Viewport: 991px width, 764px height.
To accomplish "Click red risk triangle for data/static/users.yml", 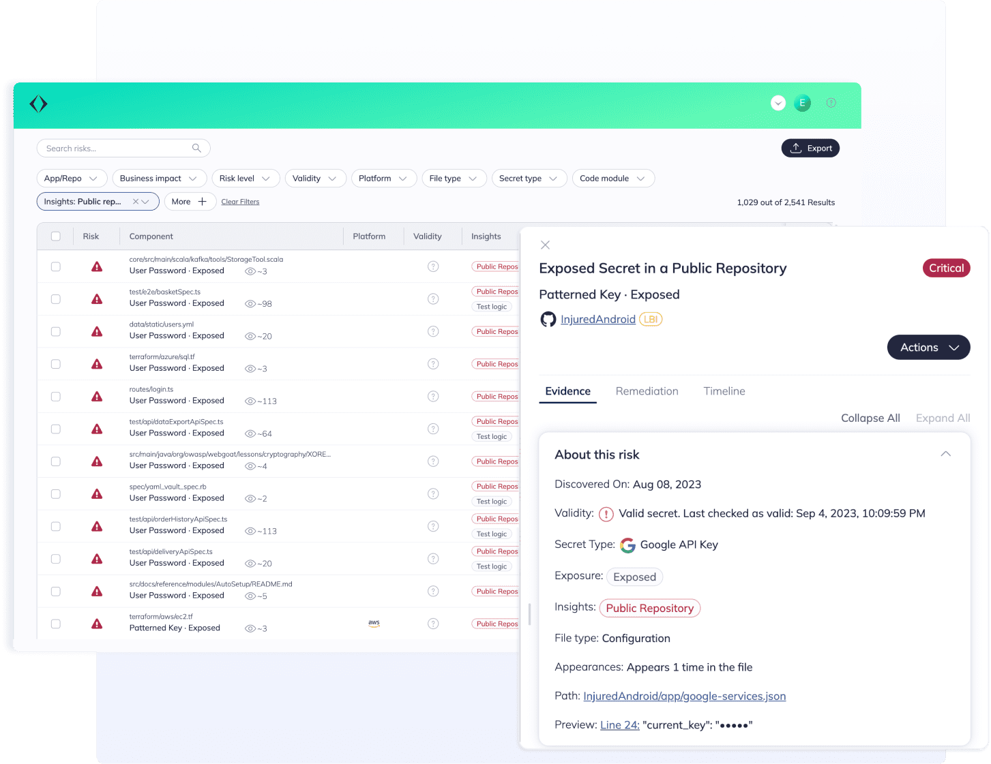I will (97, 332).
